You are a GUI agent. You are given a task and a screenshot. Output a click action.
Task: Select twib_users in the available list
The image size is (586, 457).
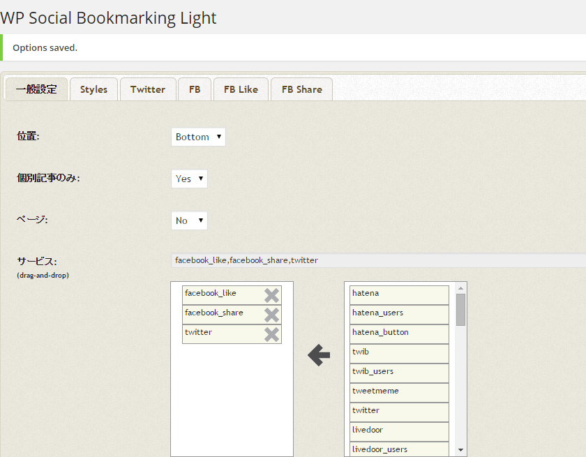click(x=399, y=373)
